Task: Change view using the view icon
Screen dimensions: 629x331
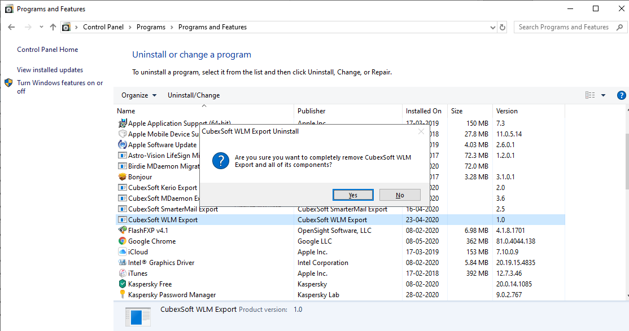Action: [590, 95]
